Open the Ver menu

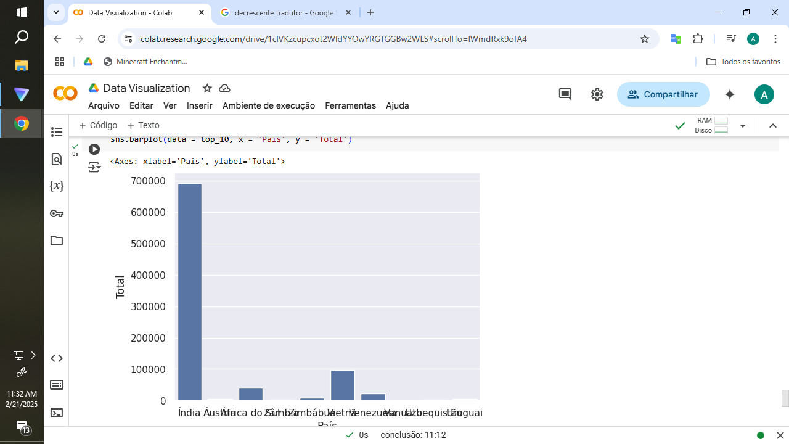tap(170, 105)
